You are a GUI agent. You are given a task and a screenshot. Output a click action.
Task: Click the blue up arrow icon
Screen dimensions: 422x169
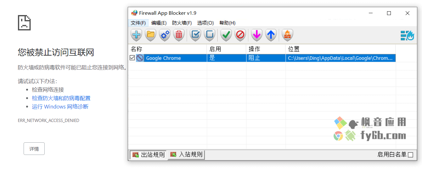(x=271, y=35)
